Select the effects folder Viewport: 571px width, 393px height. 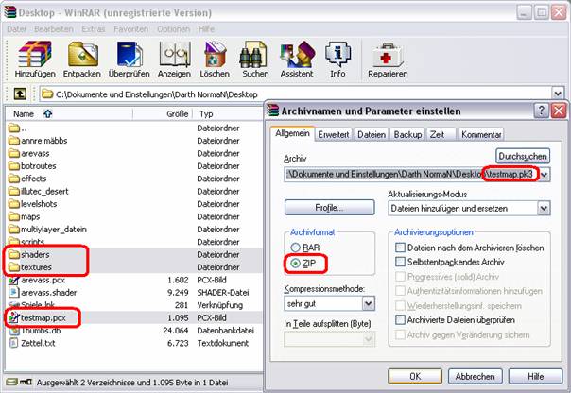[x=27, y=179]
